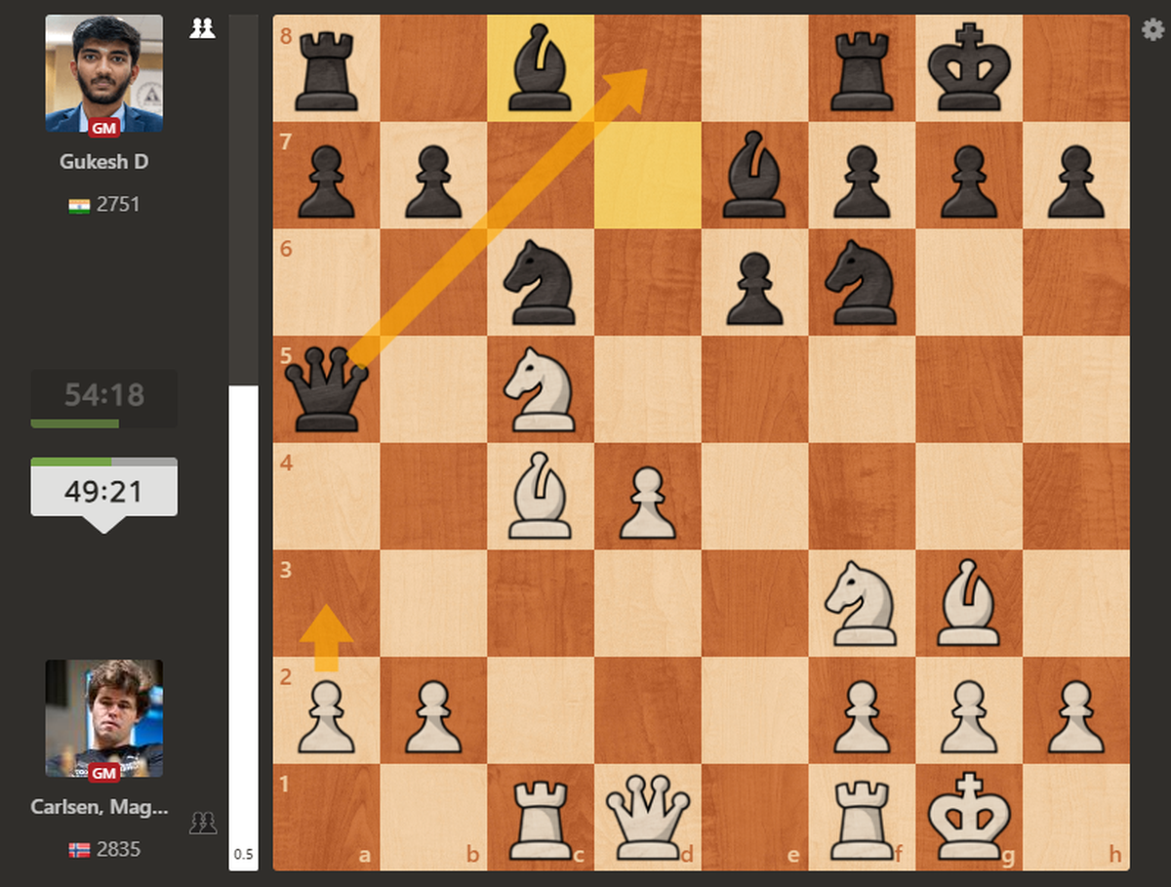1171x887 pixels.
Task: Click the spectators icon beside Gukesh's photo
Action: pos(202,29)
